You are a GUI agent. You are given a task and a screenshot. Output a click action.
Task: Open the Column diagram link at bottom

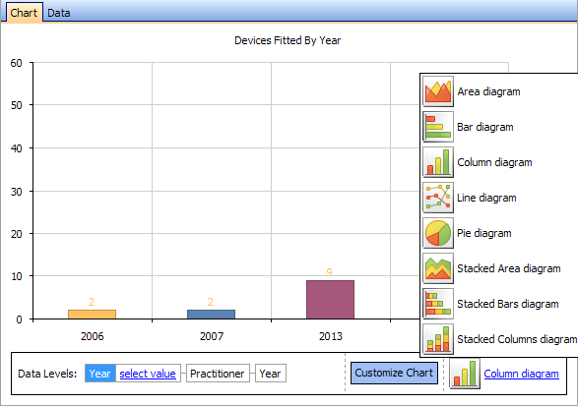(x=521, y=374)
